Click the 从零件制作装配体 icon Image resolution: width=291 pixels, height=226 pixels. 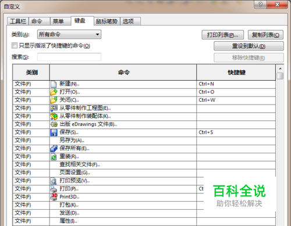(x=54, y=116)
